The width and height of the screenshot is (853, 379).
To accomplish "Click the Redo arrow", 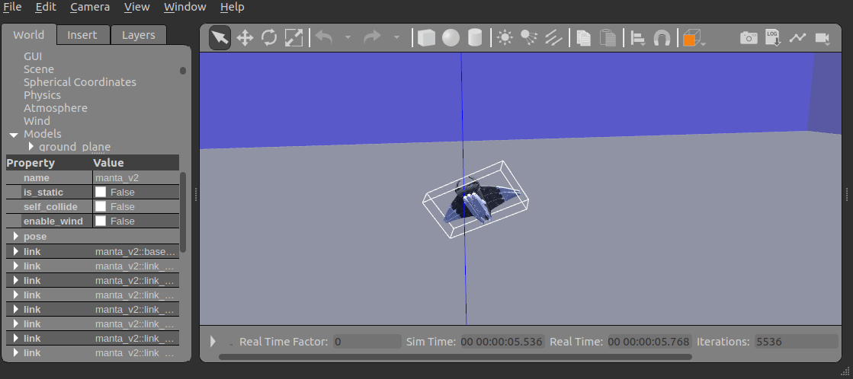I will pyautogui.click(x=372, y=38).
